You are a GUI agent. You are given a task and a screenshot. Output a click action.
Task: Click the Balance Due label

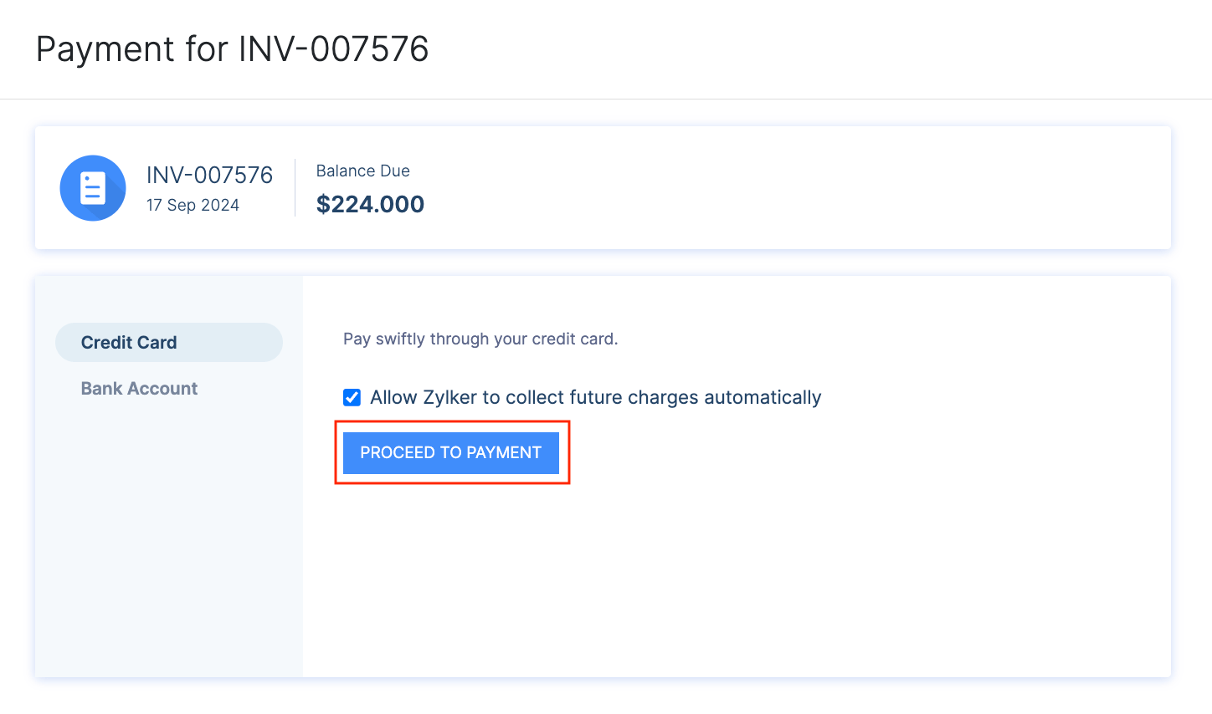[x=362, y=171]
